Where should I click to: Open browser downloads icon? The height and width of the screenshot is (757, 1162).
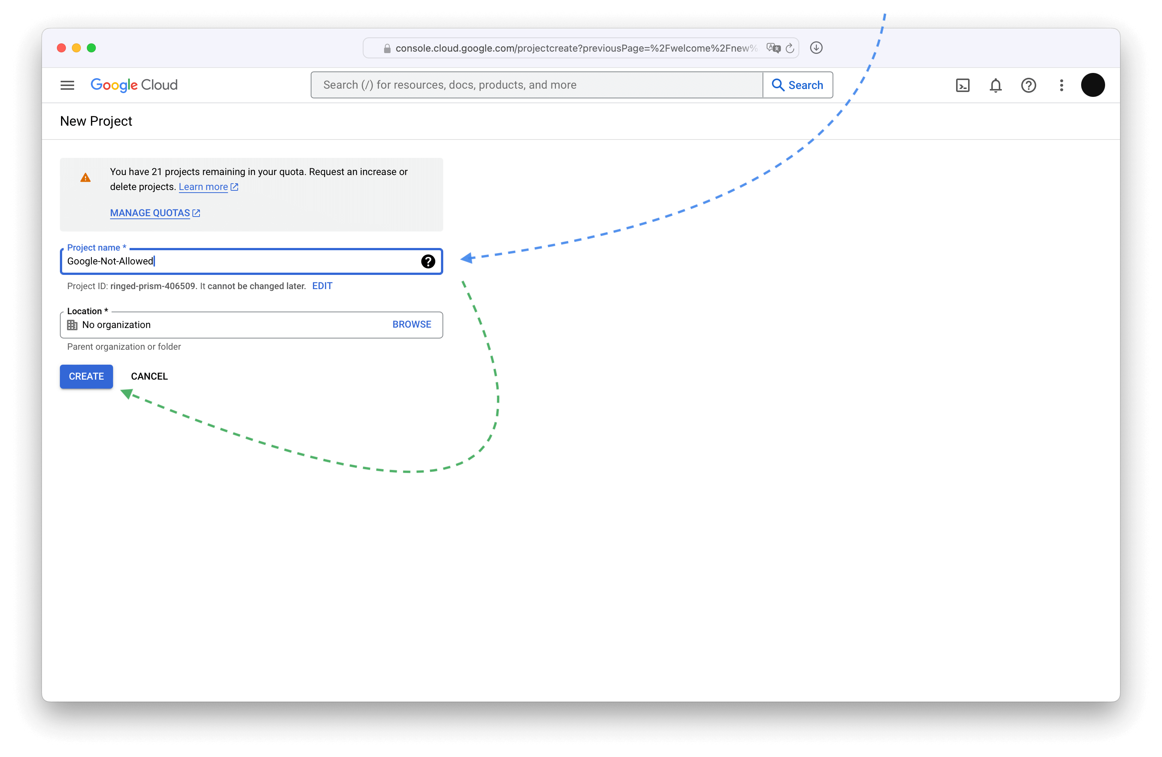(816, 48)
